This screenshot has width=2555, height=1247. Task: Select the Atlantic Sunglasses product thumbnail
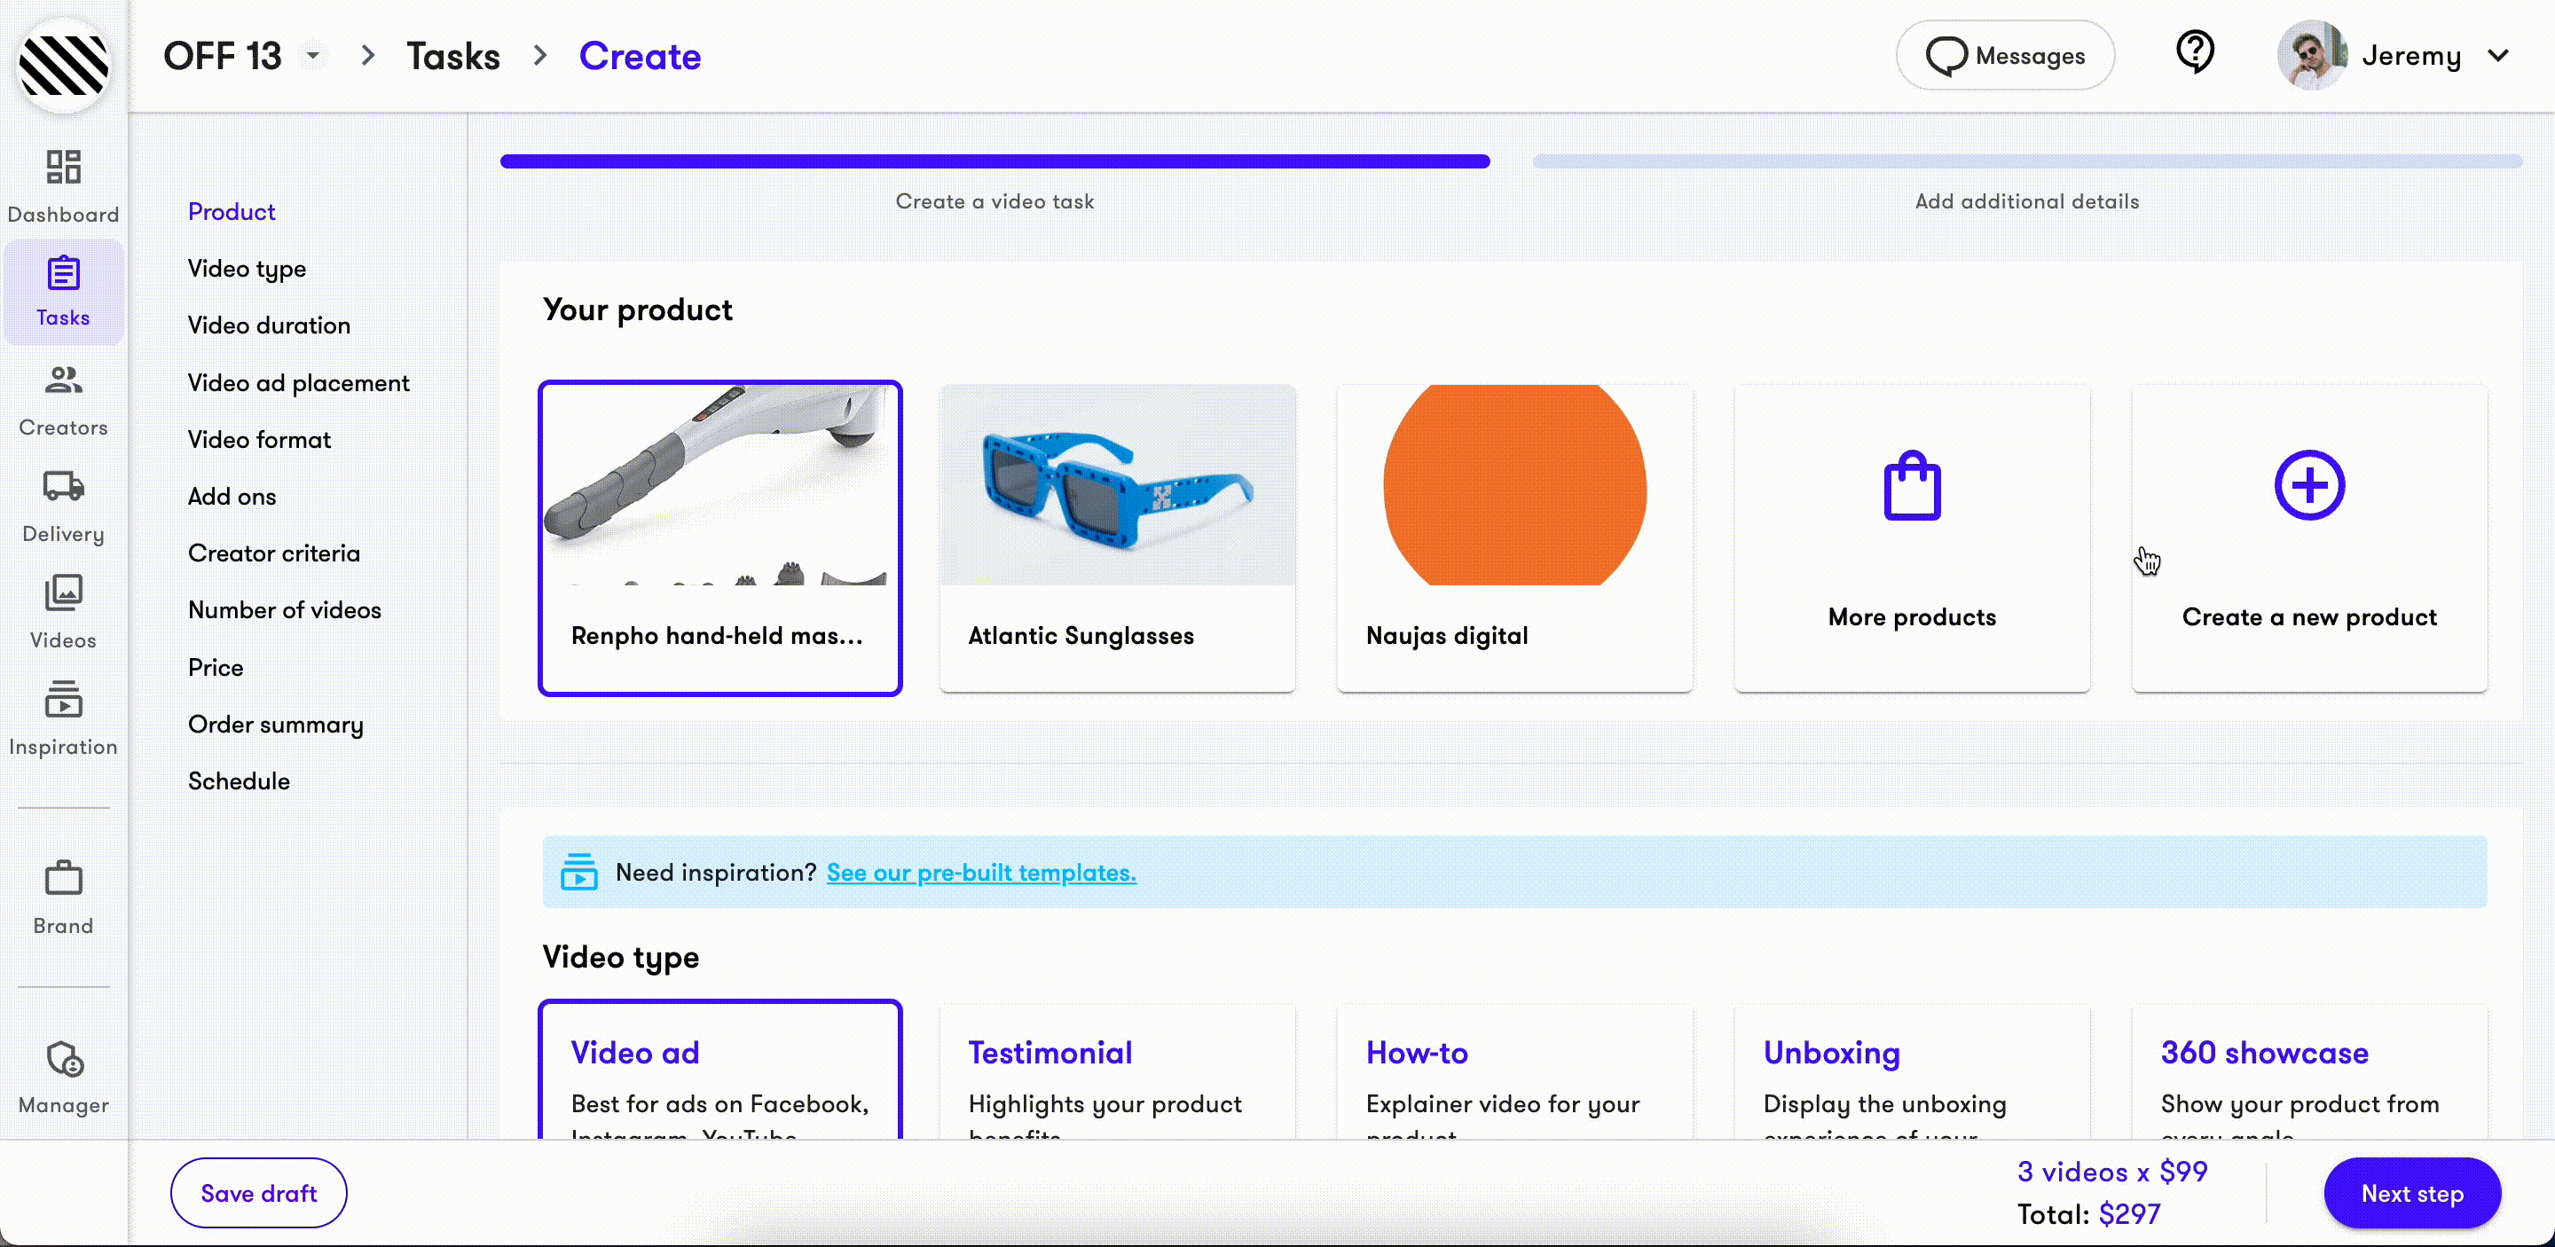click(x=1117, y=485)
